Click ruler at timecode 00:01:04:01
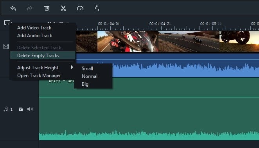The image size is (259, 148). click(x=109, y=24)
